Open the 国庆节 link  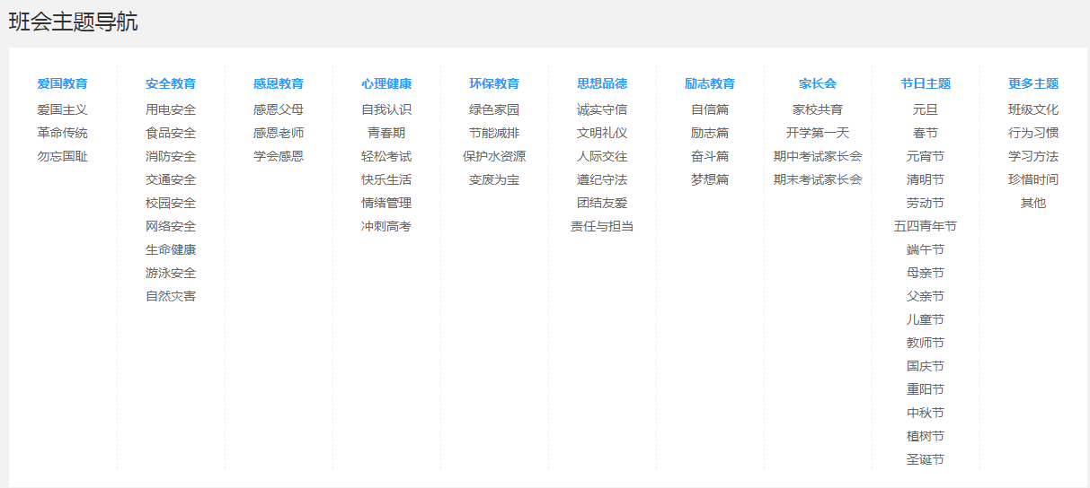tap(926, 366)
